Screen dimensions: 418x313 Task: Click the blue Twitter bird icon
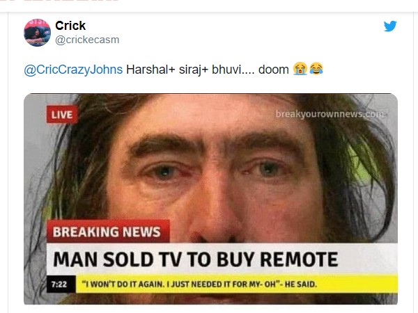click(390, 26)
